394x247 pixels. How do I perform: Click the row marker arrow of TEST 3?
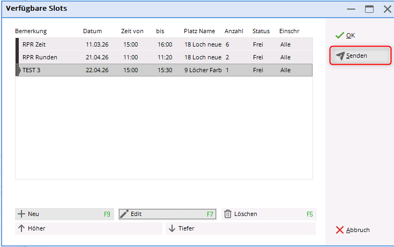(x=18, y=70)
